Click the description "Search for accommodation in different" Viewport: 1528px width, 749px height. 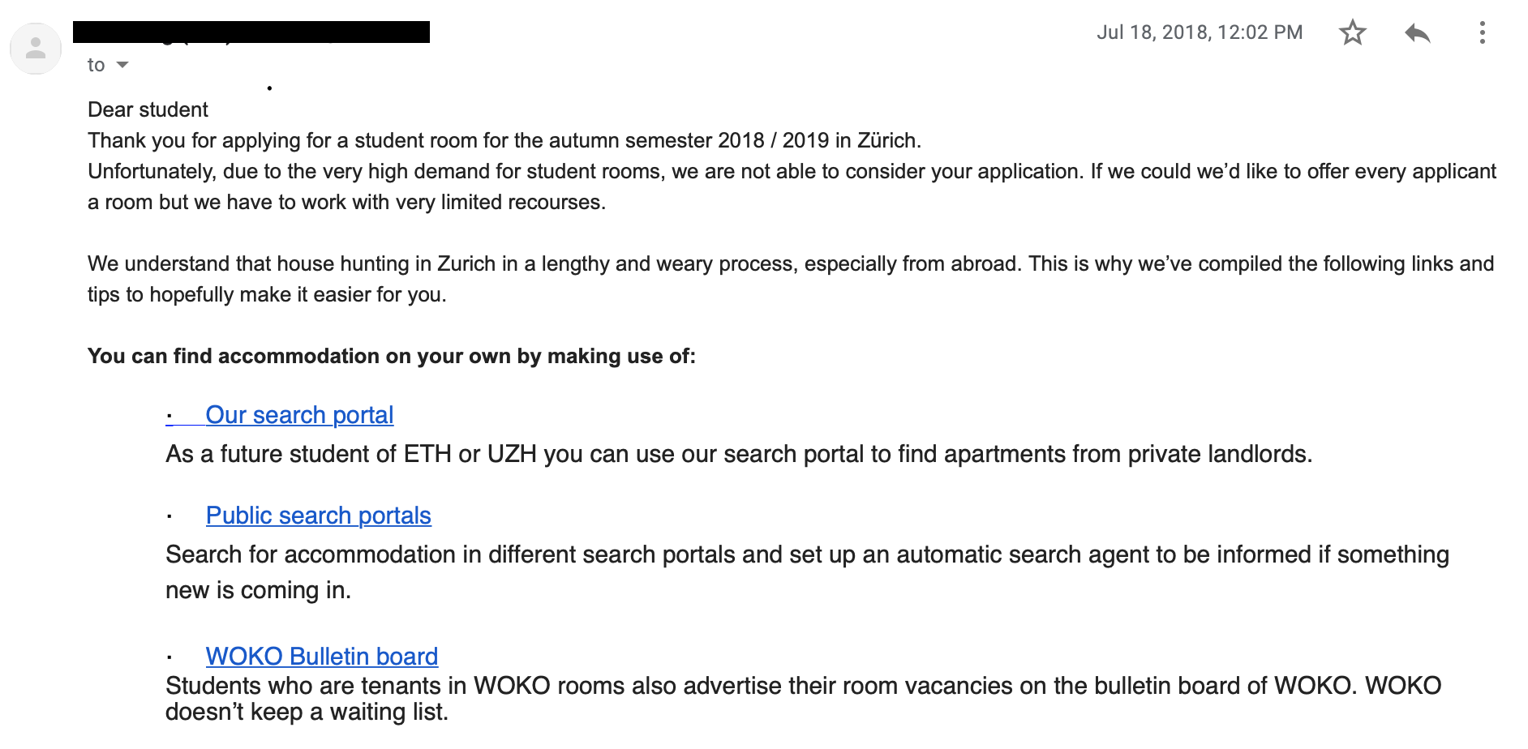(807, 572)
